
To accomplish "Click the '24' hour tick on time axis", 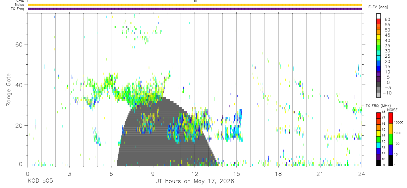I will (x=362, y=174).
